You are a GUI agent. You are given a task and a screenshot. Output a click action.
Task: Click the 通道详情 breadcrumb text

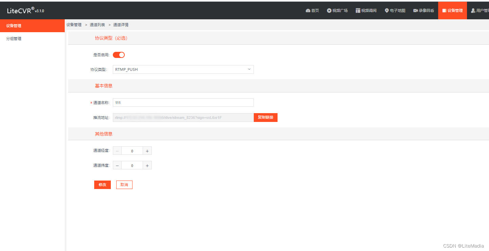tap(121, 25)
